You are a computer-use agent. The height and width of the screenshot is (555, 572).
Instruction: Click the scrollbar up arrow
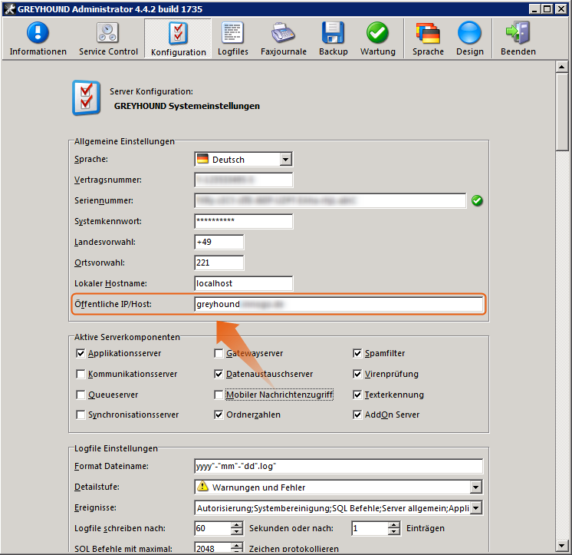(x=561, y=67)
